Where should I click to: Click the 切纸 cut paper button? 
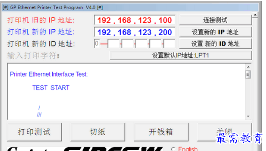coord(98,132)
